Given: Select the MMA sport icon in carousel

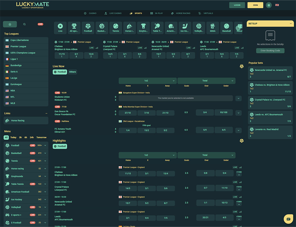Looking at the screenshot, I should click(x=213, y=28).
